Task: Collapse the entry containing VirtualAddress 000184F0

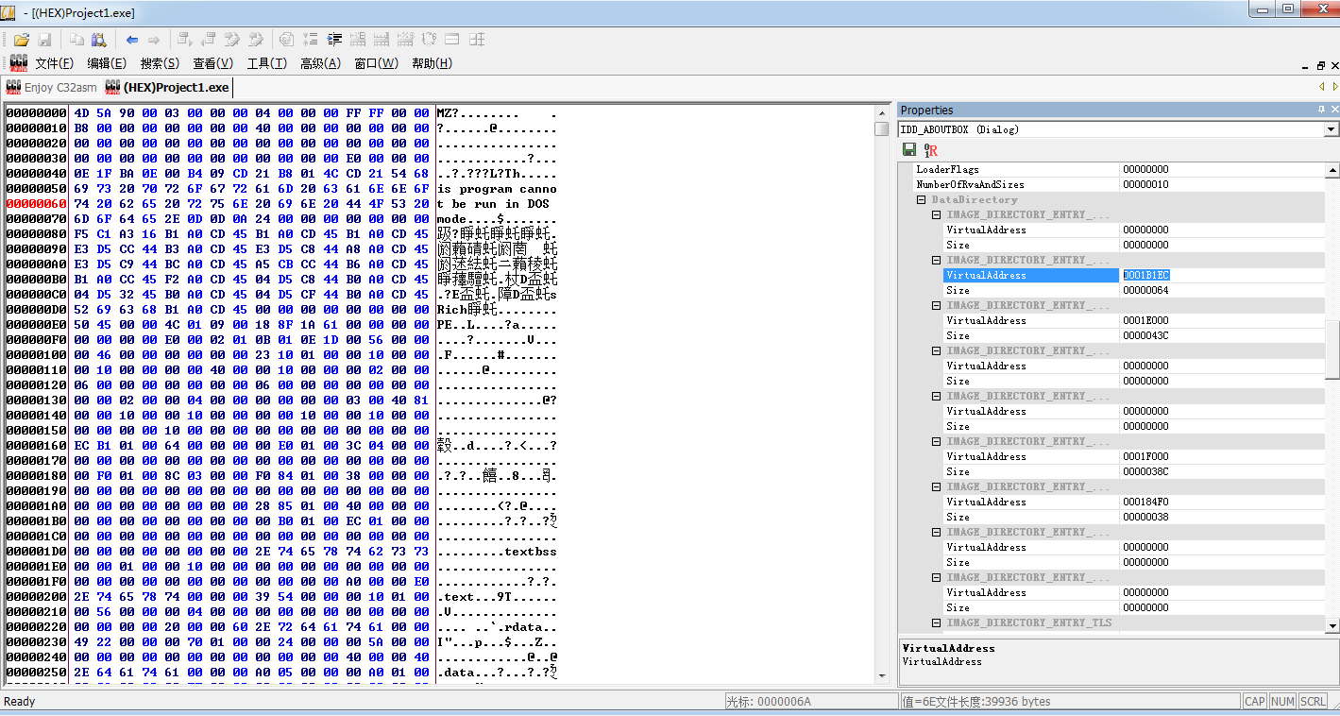Action: tap(937, 486)
